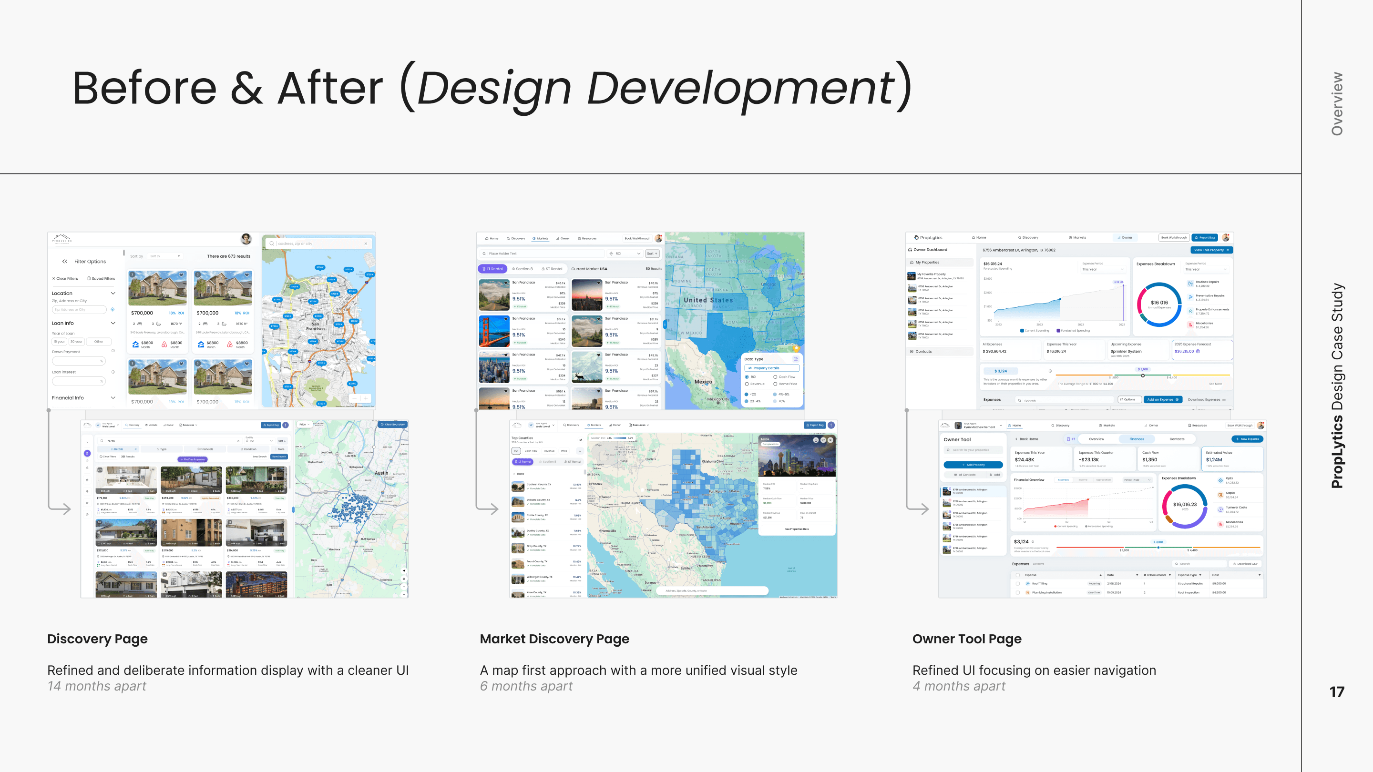Viewport: 1373px width, 772px height.
Task: Click the crosshair locate icon beside Zip field
Action: [x=113, y=310]
